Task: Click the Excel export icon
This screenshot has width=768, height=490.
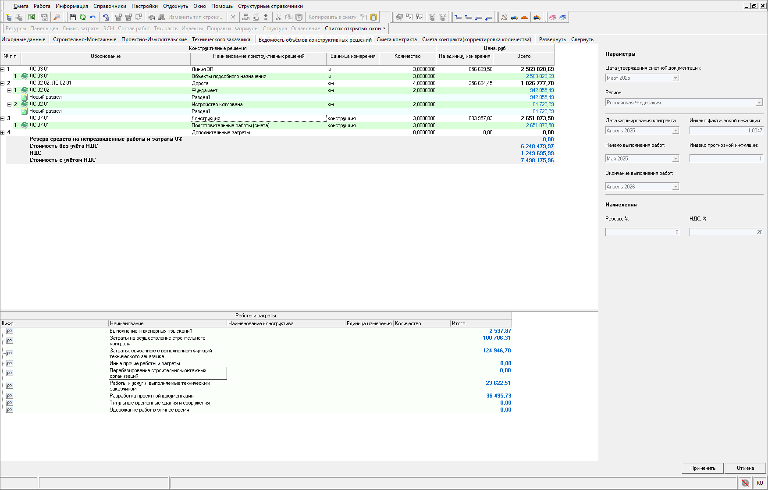Action: point(32,17)
